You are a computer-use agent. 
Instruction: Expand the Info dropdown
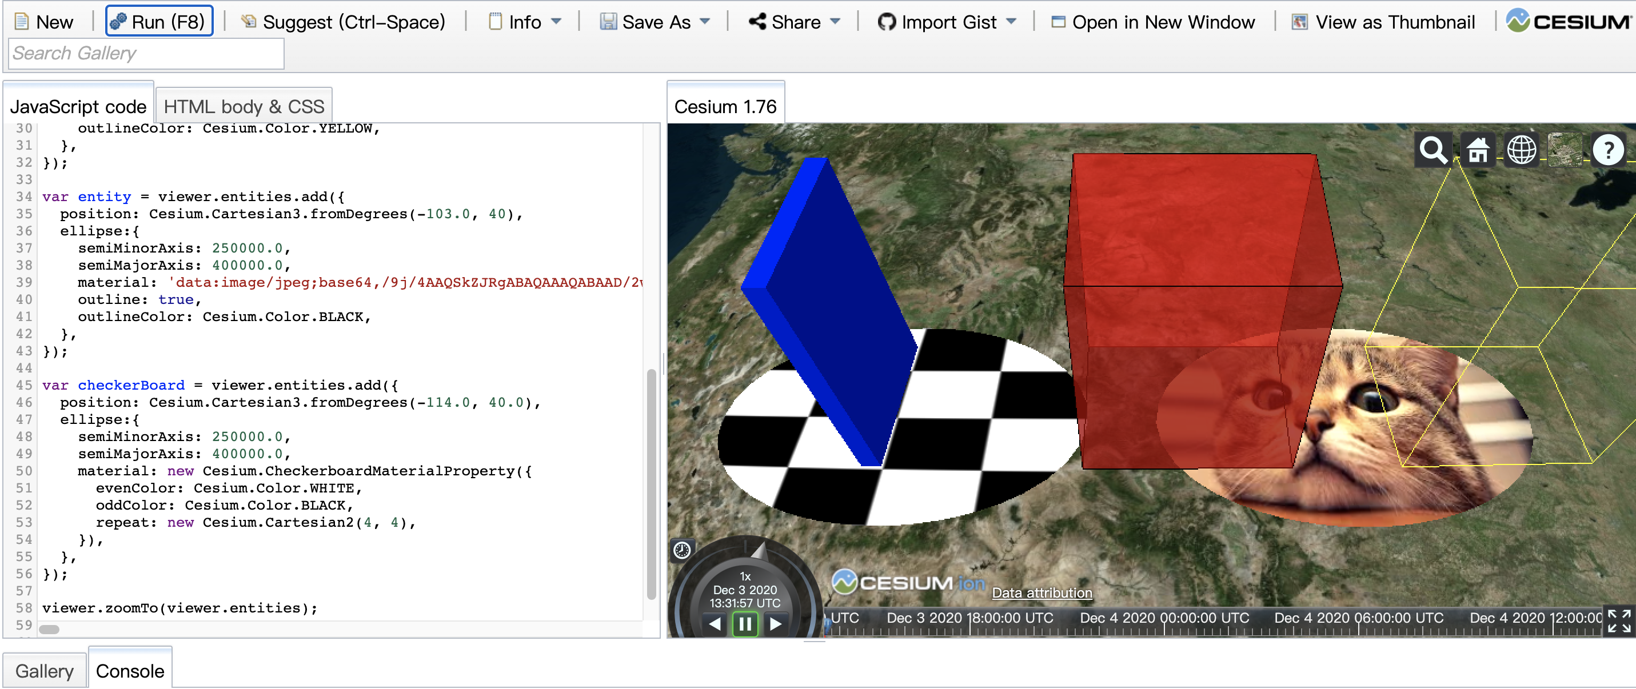click(525, 22)
